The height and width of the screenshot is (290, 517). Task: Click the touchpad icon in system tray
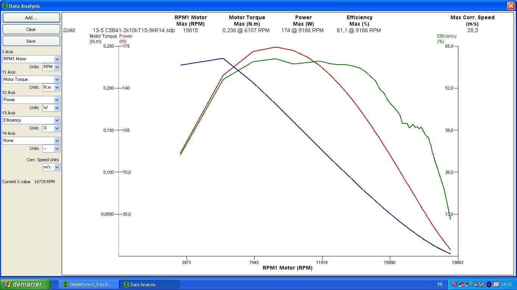(x=496, y=284)
